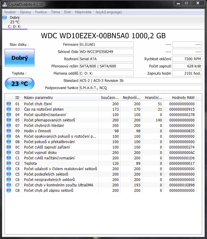Click RAW value 000000000915
This screenshot has width=207, height=239.
[x=182, y=109]
